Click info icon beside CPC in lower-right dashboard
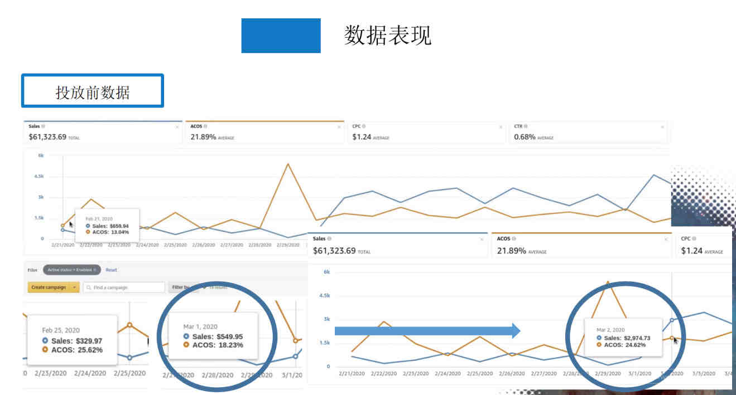736x395 pixels. (695, 238)
